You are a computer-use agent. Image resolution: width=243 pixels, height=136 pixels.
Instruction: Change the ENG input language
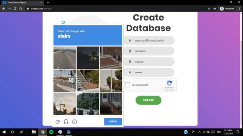[x=219, y=132]
